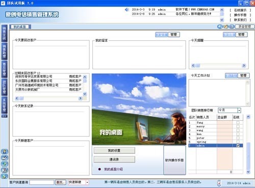Click down arrow of overdue customer list scrollbar
The image size is (255, 188).
(x=85, y=94)
